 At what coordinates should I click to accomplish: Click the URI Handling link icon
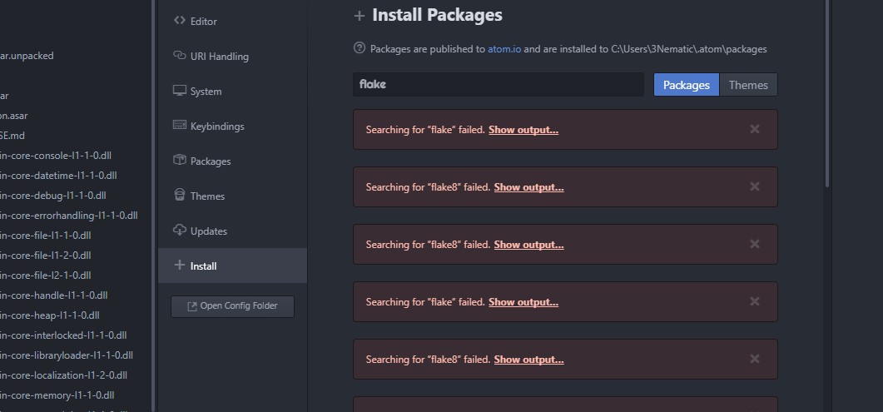click(179, 56)
